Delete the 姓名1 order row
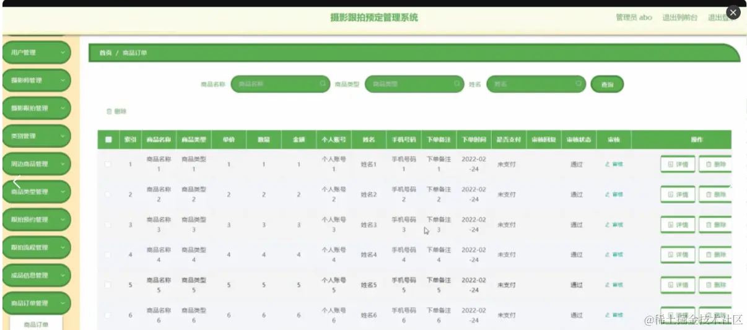Image resolution: width=747 pixels, height=330 pixels. (x=715, y=165)
